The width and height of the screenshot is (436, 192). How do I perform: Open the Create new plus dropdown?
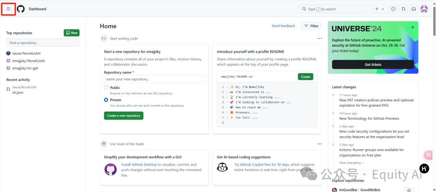379,9
